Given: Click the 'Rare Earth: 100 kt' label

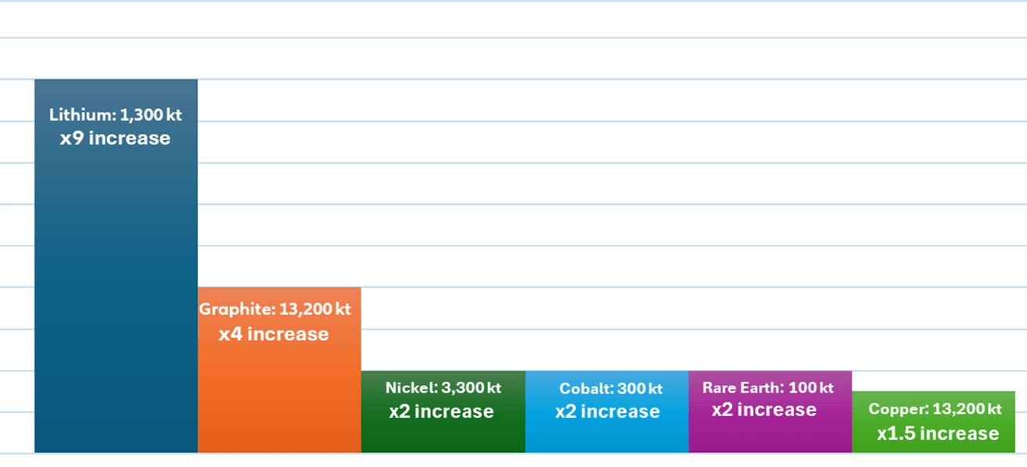Looking at the screenshot, I should 767,387.
